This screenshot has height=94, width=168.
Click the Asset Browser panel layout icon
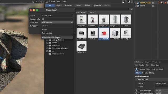(x=123, y=2)
